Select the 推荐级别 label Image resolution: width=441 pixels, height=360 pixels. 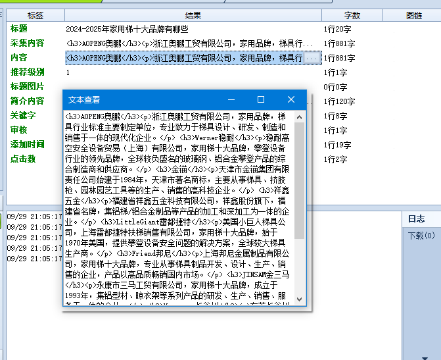28,72
